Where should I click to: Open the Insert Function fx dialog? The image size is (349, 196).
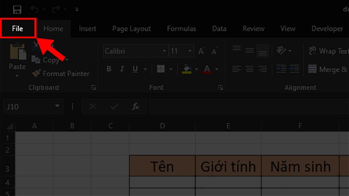click(135, 107)
